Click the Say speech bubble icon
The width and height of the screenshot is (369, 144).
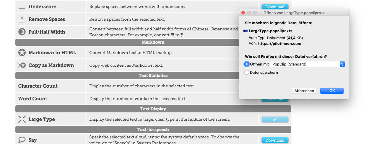pos(22,140)
